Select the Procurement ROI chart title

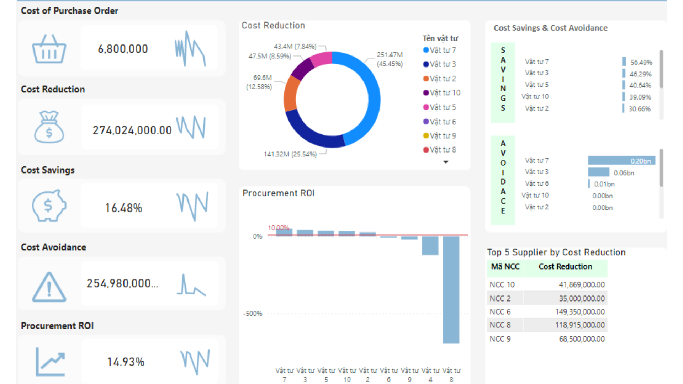(x=279, y=193)
